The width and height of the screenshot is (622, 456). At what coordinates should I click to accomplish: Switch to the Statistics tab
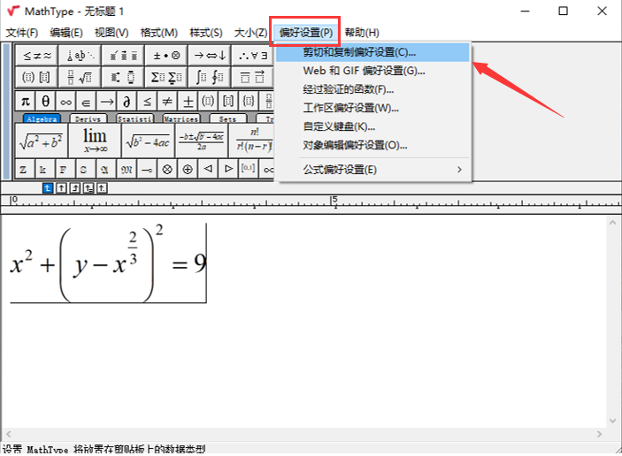pyautogui.click(x=134, y=118)
